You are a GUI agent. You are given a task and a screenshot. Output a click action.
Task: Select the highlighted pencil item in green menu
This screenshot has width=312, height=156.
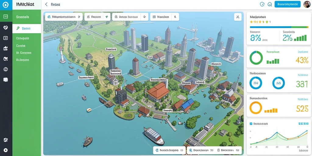pyautogui.click(x=27, y=28)
